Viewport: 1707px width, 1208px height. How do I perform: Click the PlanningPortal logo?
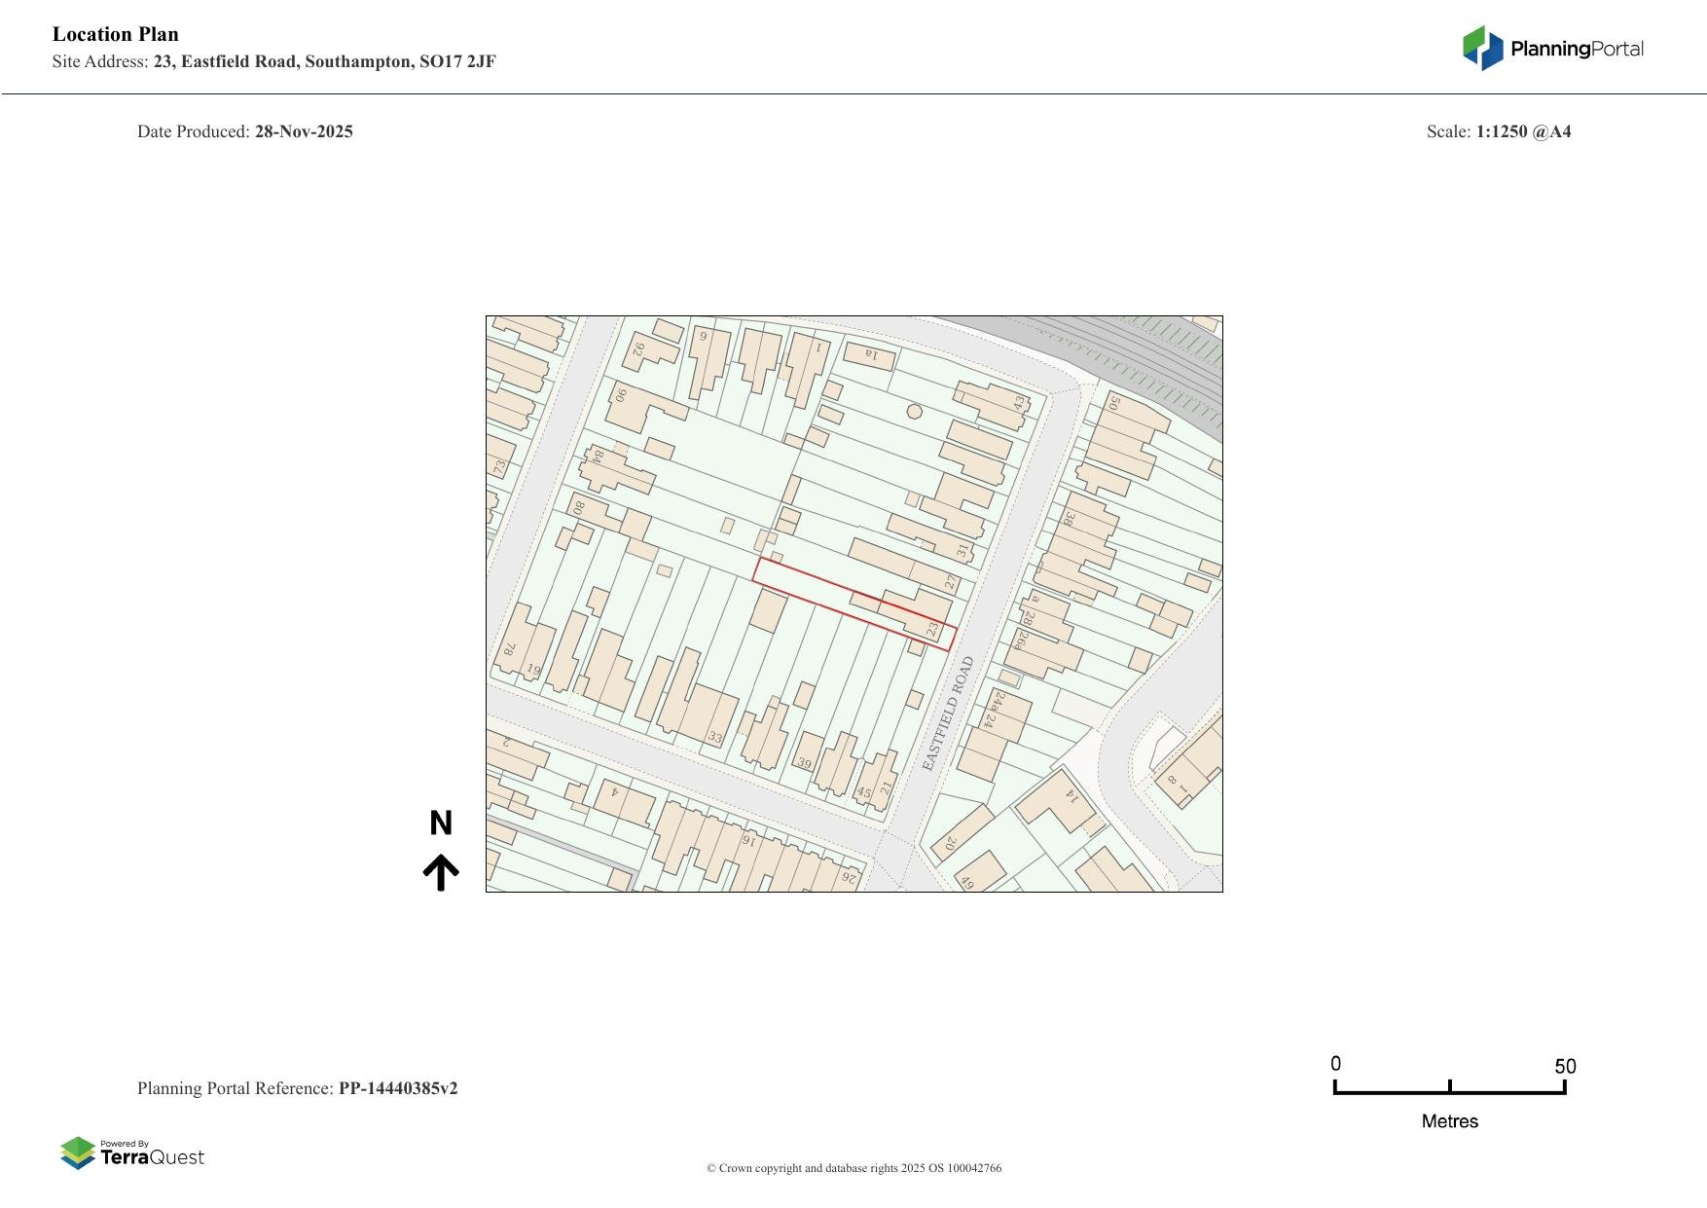pos(1551,46)
